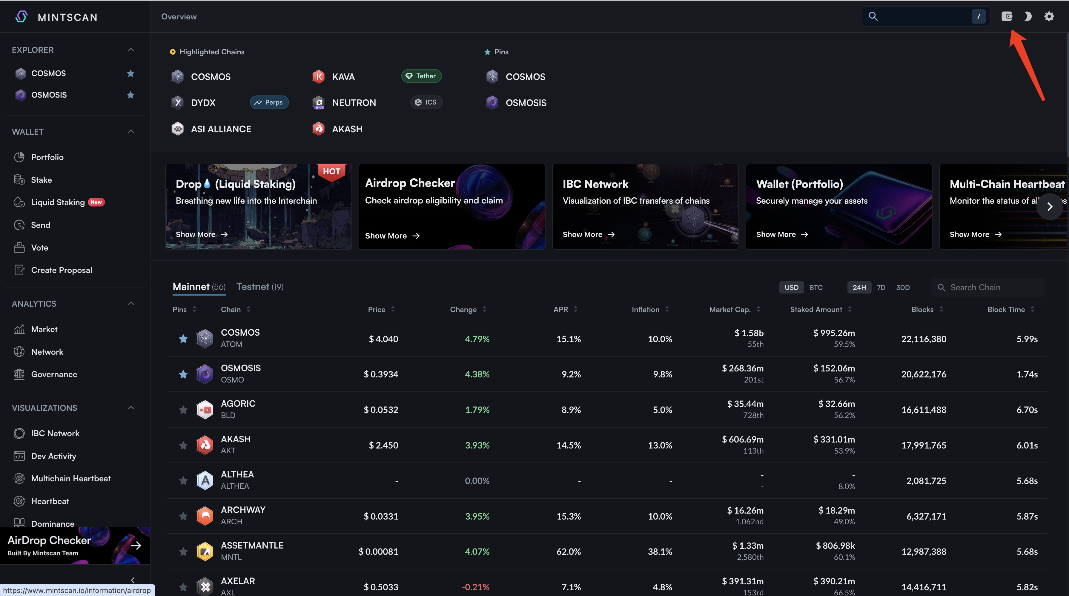
Task: Collapse the WALLET section
Action: pos(131,132)
